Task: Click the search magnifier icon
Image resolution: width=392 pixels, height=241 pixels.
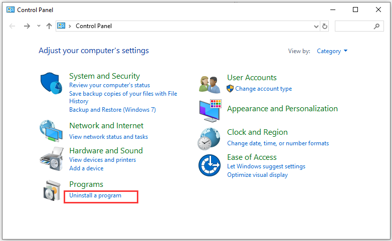Action: [x=376, y=26]
